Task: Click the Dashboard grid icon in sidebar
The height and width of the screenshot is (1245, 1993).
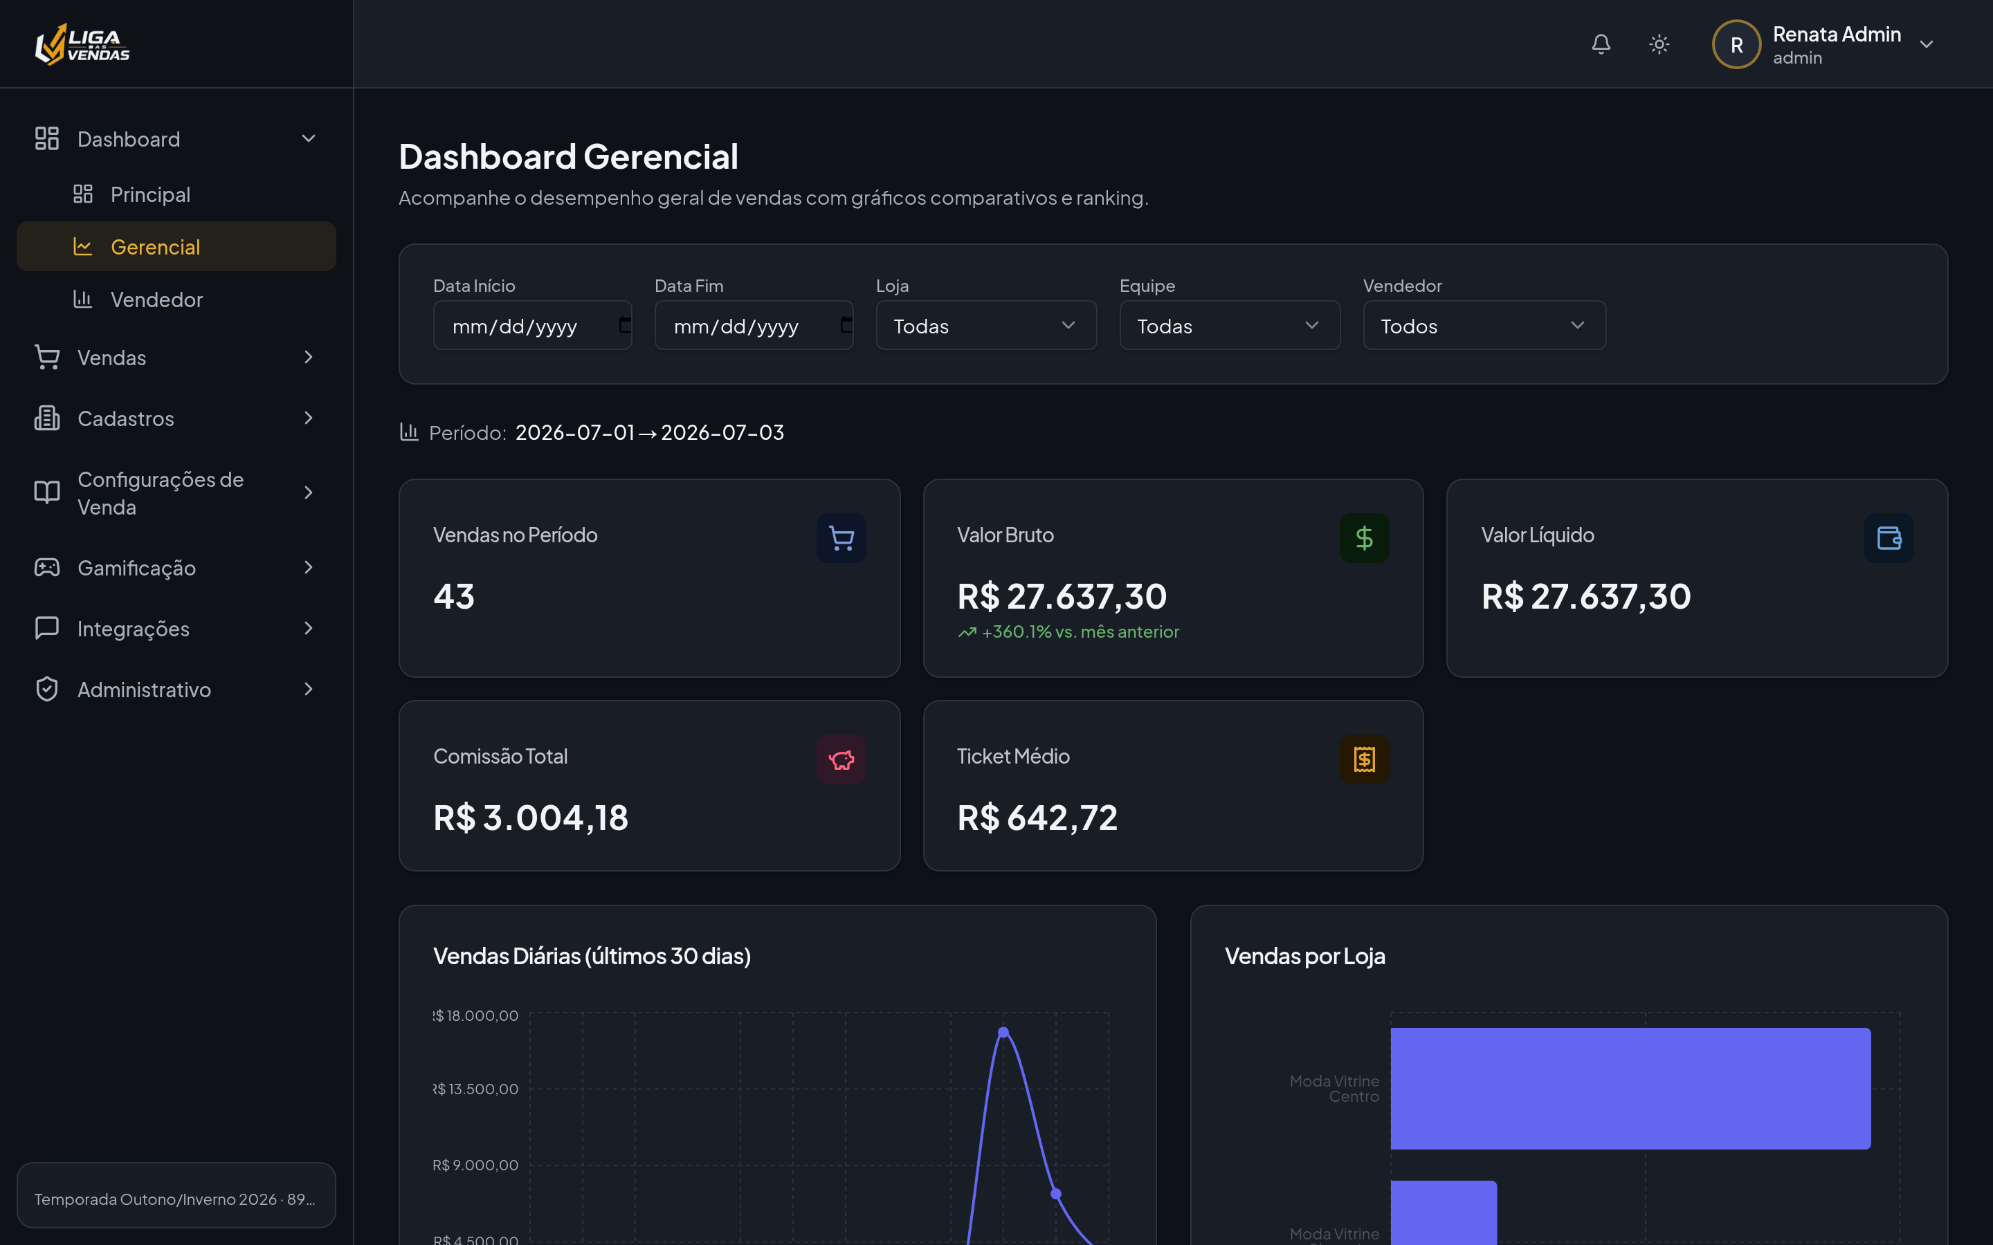Action: [x=47, y=138]
